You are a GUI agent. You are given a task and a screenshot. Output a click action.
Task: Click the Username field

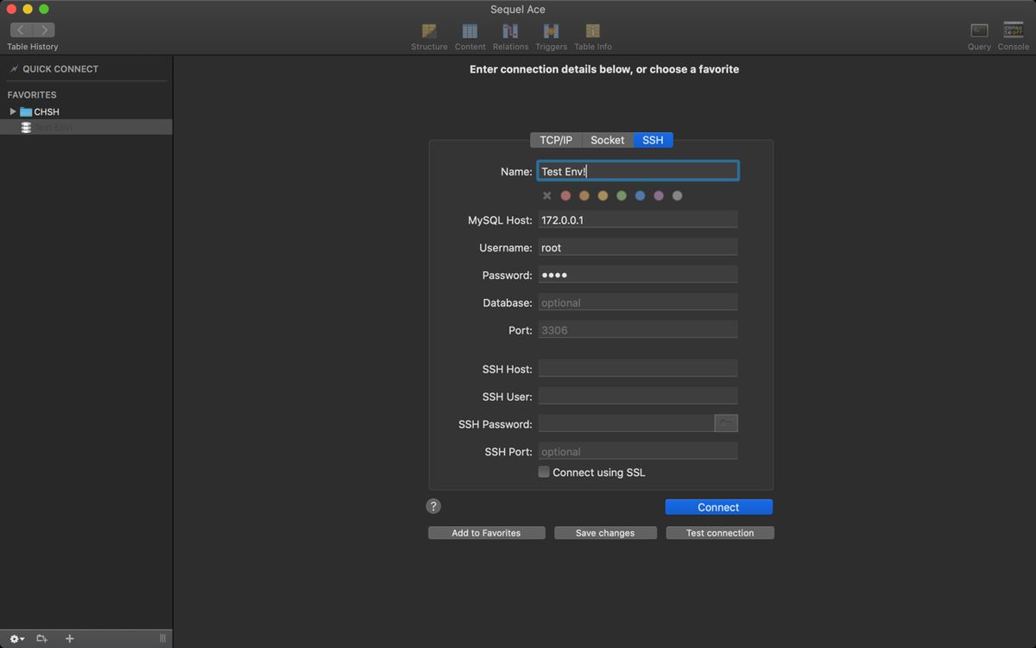click(x=638, y=247)
